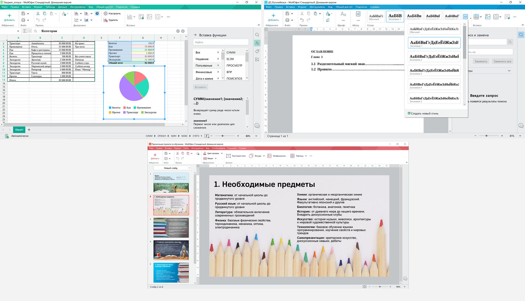This screenshot has width=525, height=301.
Task: Switch to the Sheet1 tab
Action: (x=19, y=130)
